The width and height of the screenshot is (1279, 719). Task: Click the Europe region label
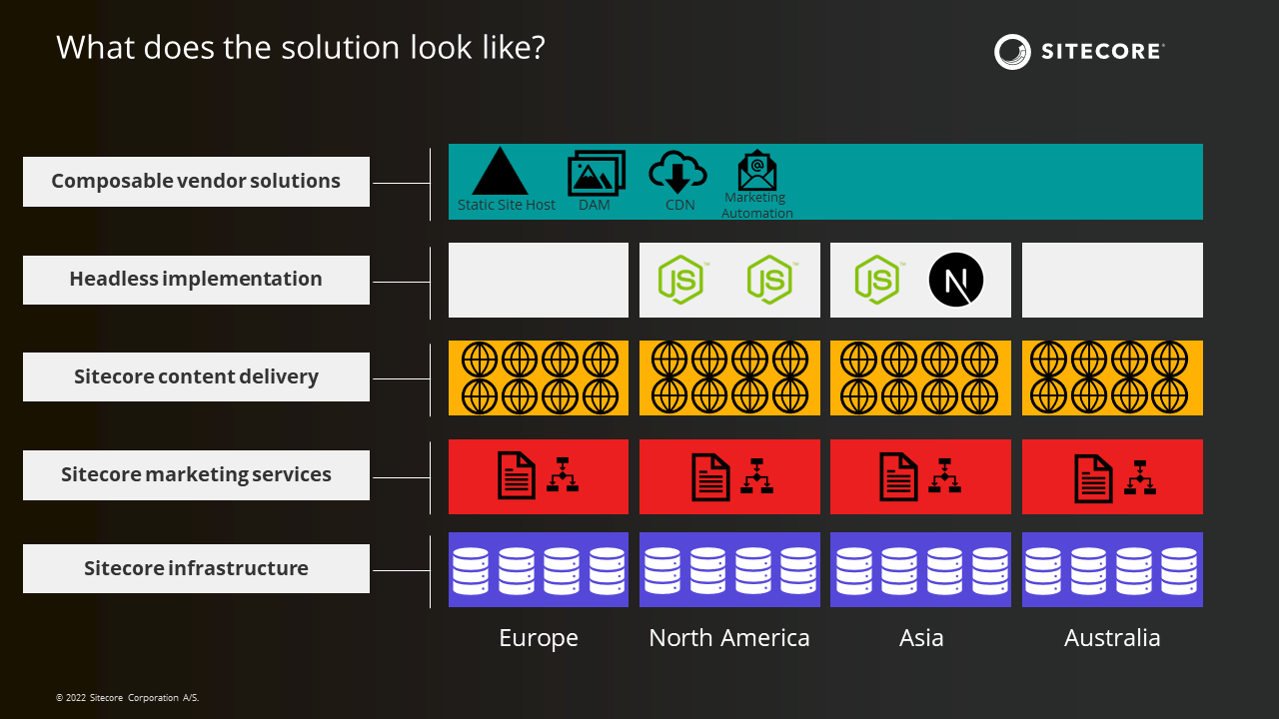tap(539, 638)
